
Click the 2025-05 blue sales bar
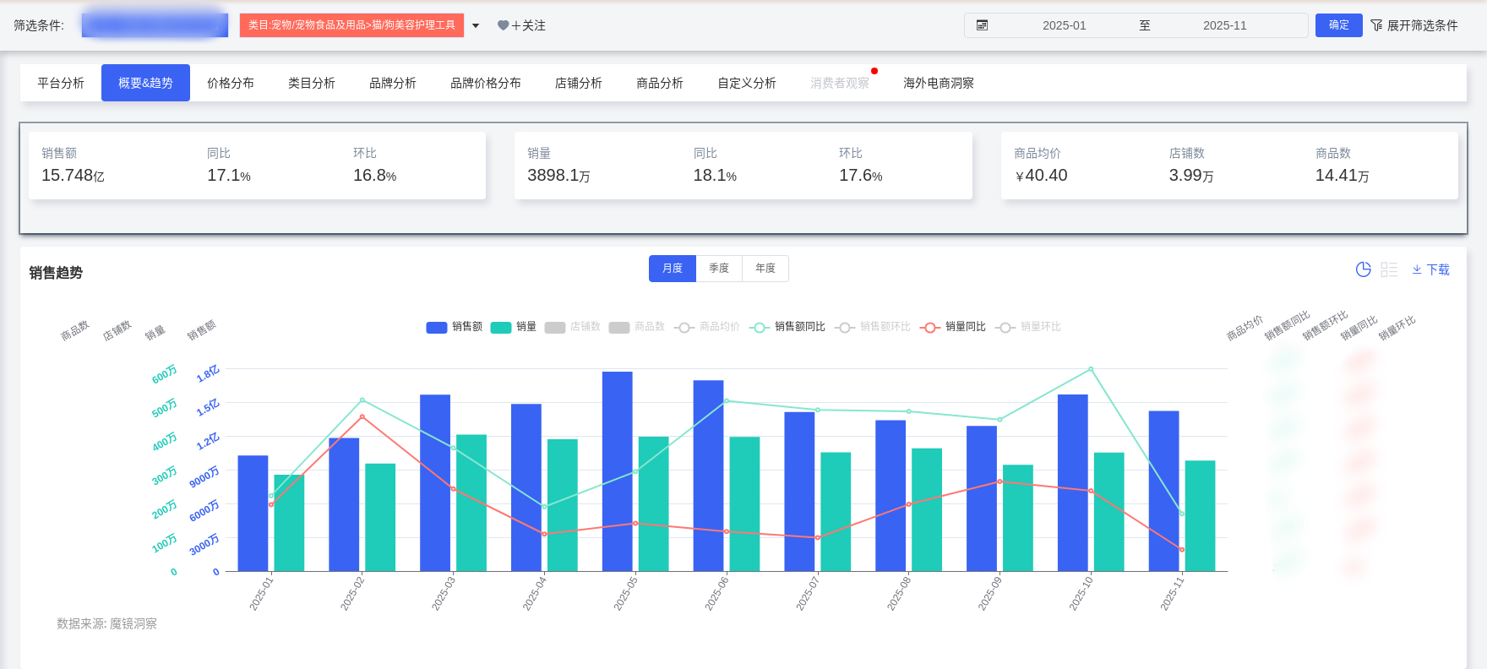click(x=617, y=471)
